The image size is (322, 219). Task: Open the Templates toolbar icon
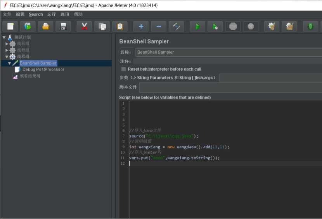click(28, 26)
